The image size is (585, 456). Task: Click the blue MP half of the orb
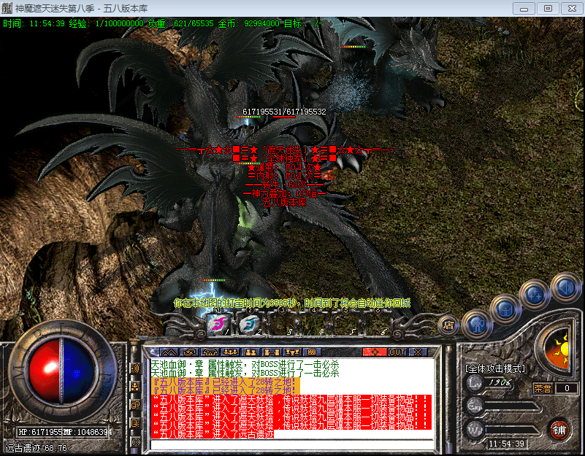pos(77,371)
